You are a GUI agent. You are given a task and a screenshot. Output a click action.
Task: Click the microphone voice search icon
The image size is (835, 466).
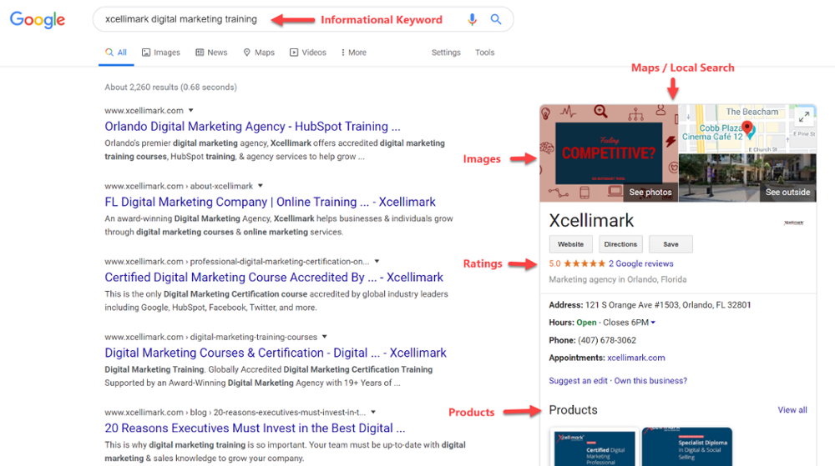[x=472, y=20]
